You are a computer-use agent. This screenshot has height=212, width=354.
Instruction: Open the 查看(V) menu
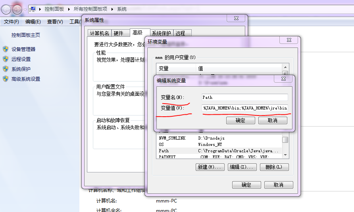pyautogui.click(x=55, y=22)
